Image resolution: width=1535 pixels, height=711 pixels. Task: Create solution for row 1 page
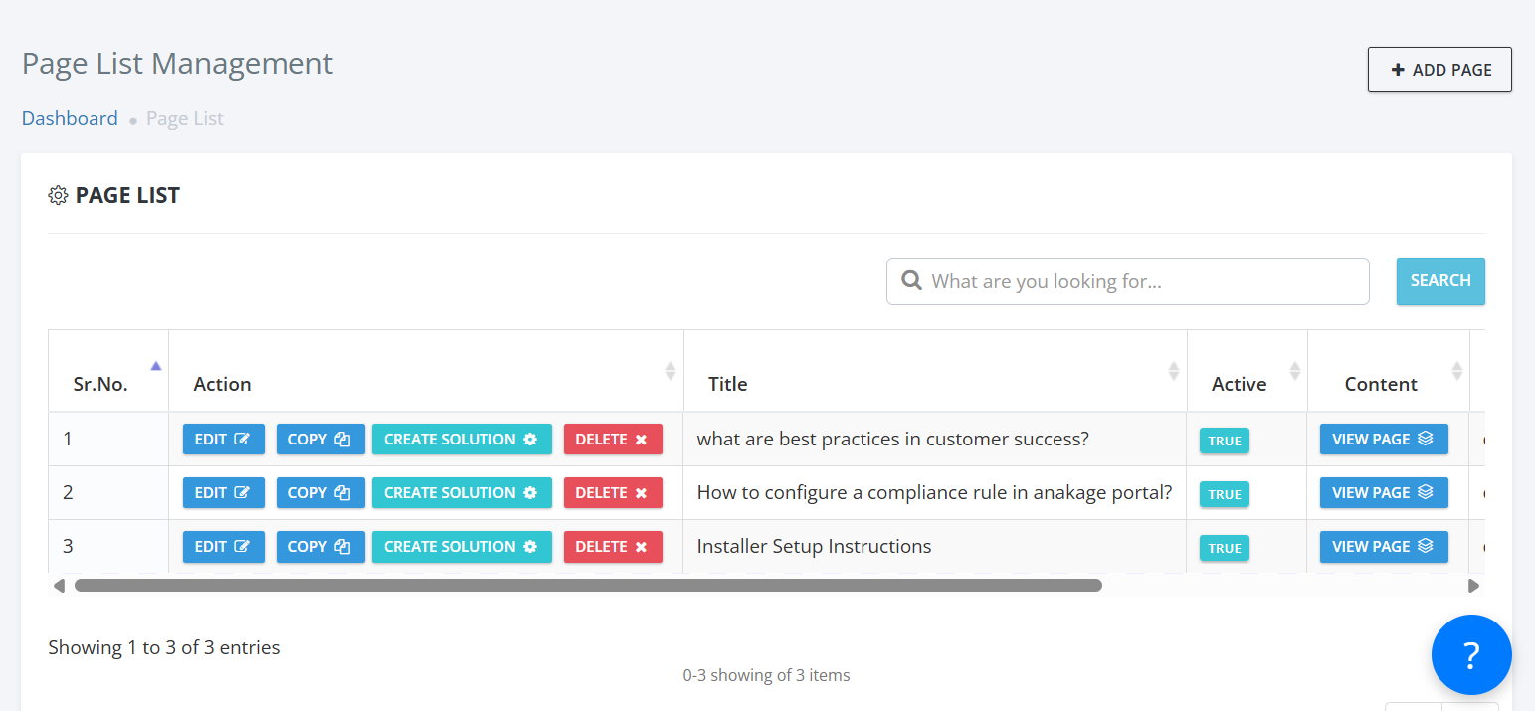tap(462, 440)
